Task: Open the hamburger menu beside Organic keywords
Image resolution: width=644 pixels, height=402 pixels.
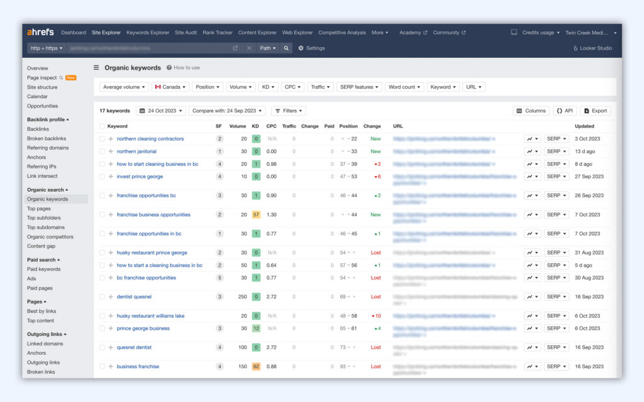Action: click(96, 68)
